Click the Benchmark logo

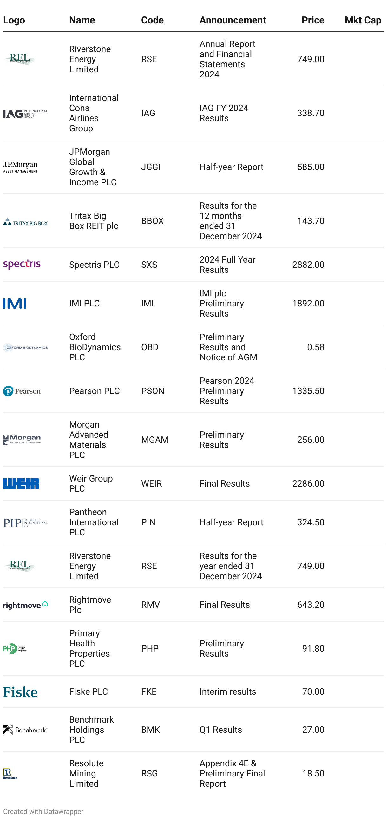25,730
